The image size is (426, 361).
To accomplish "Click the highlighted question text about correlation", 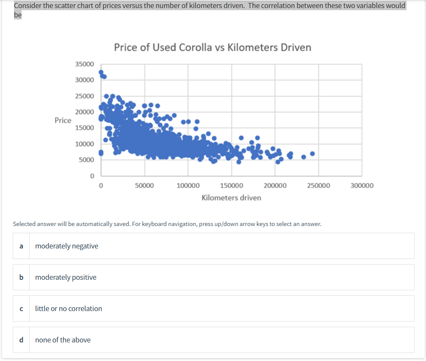I will click(209, 6).
